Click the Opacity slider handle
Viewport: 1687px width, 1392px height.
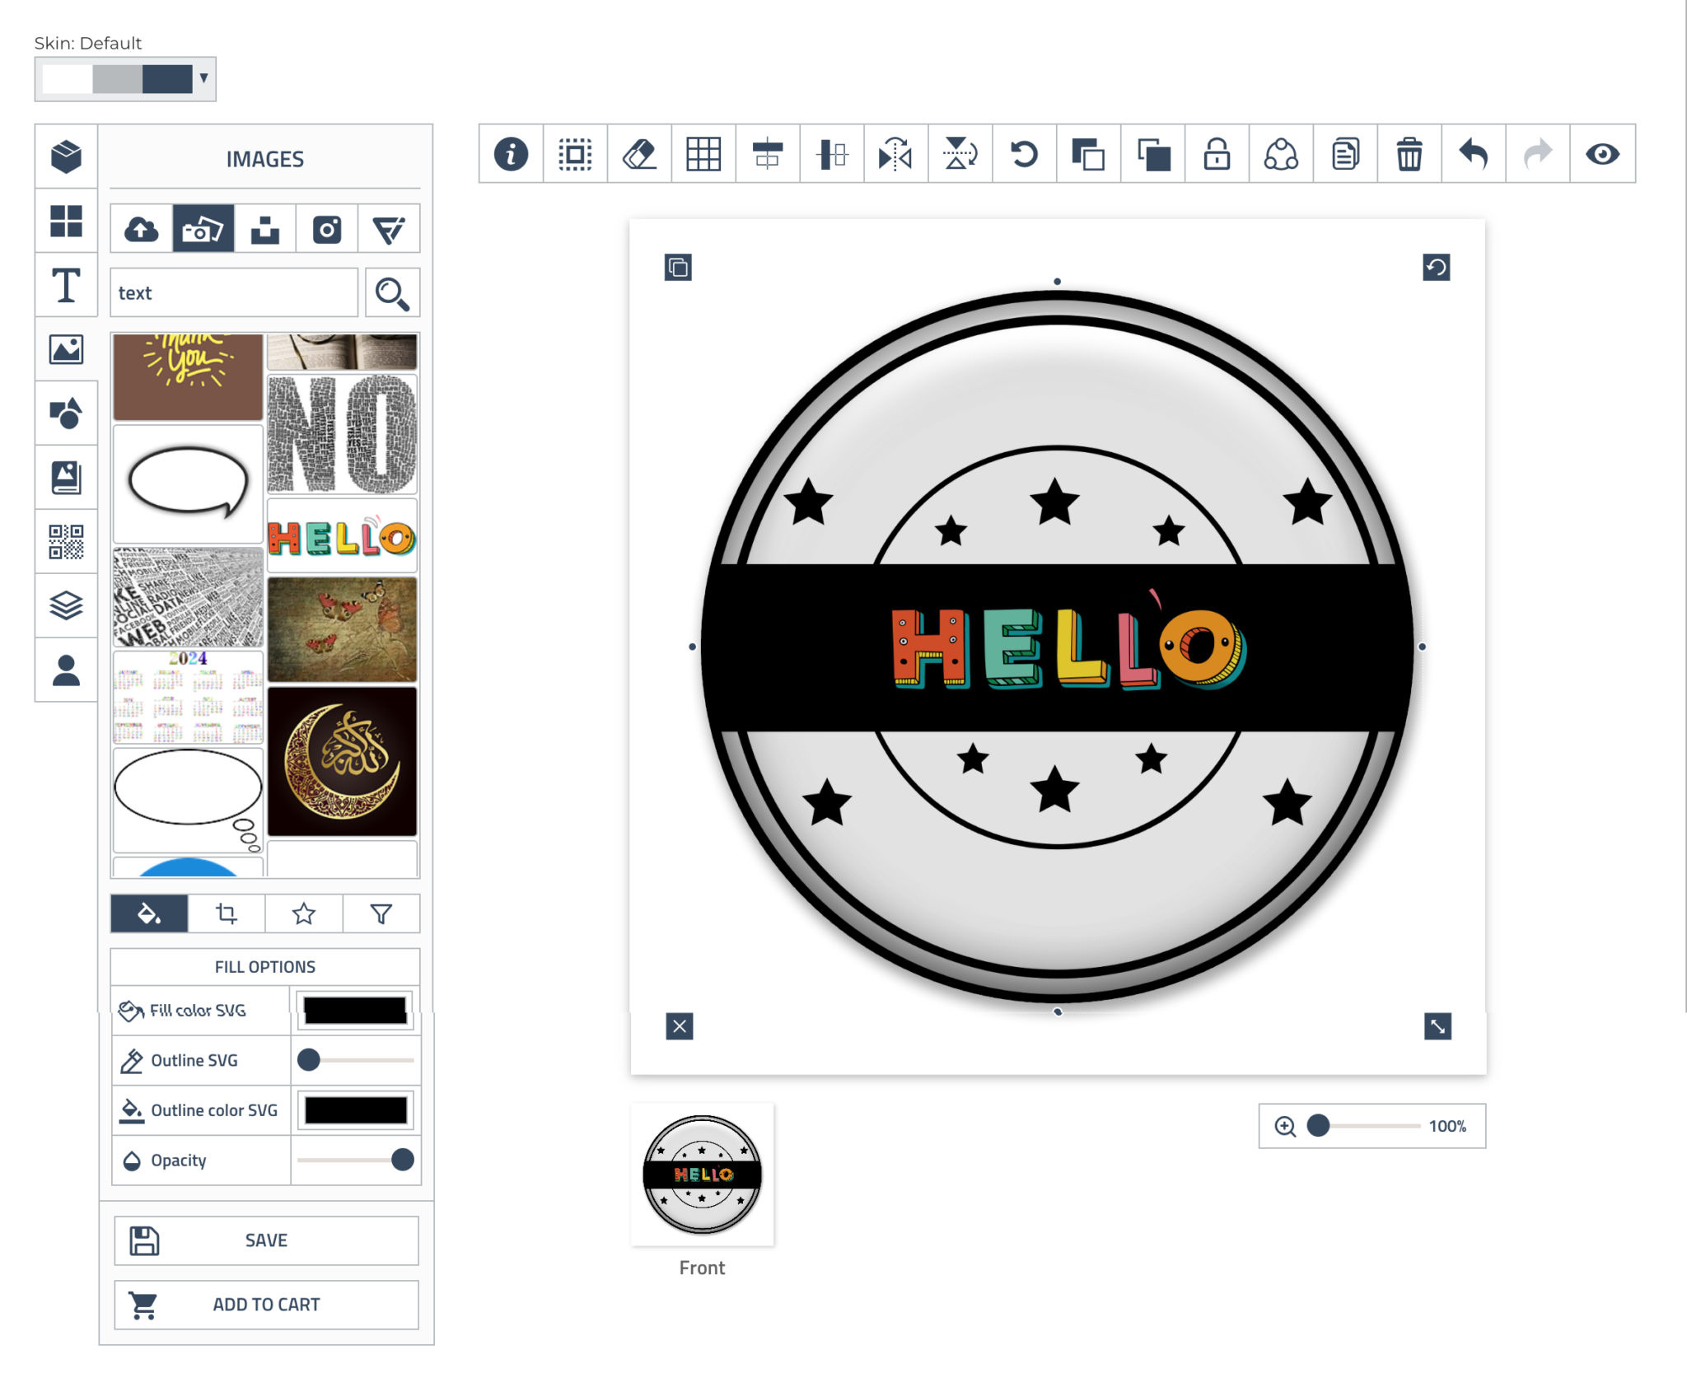402,1160
